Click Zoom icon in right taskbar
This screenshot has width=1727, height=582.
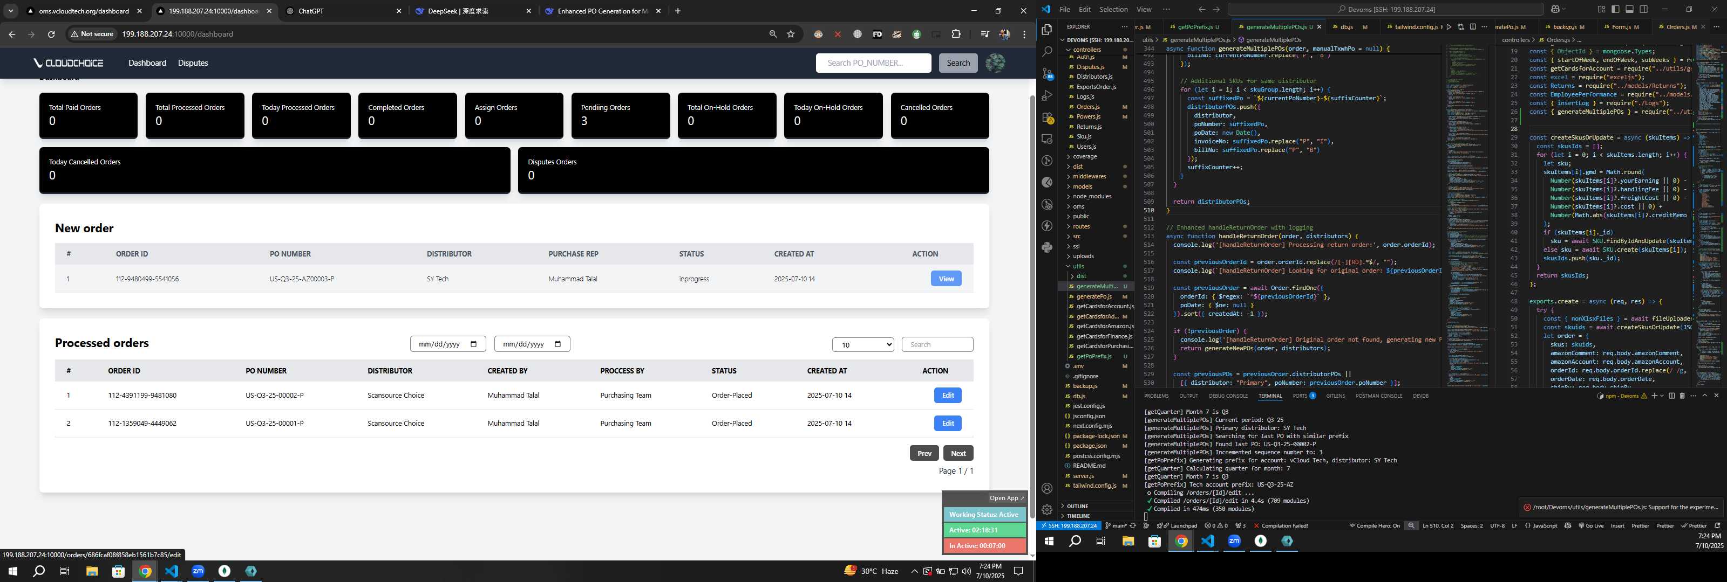coord(1234,541)
